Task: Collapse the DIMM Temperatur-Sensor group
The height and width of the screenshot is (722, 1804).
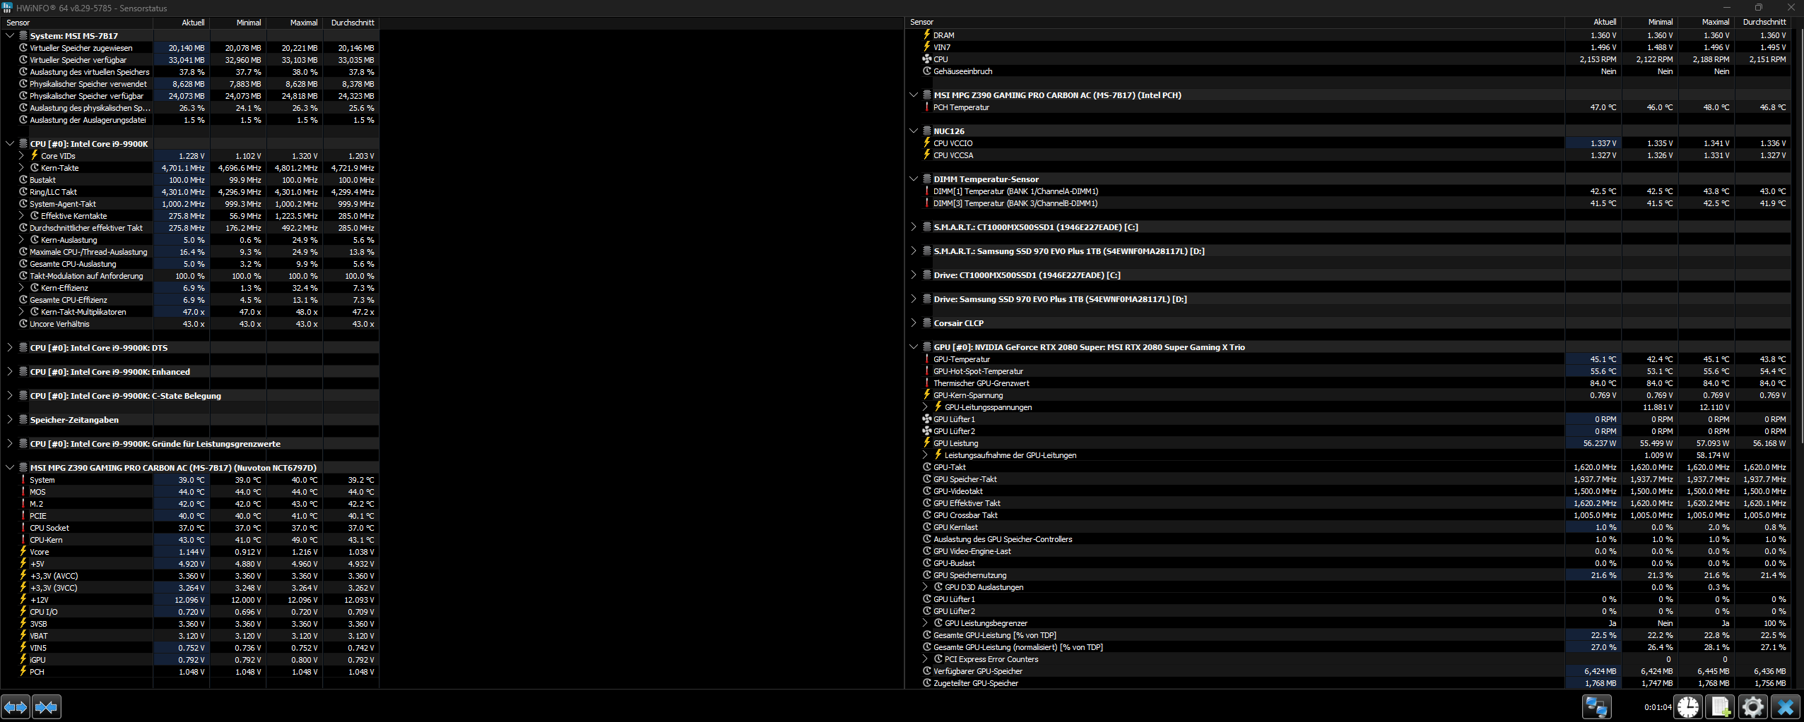Action: 914,179
